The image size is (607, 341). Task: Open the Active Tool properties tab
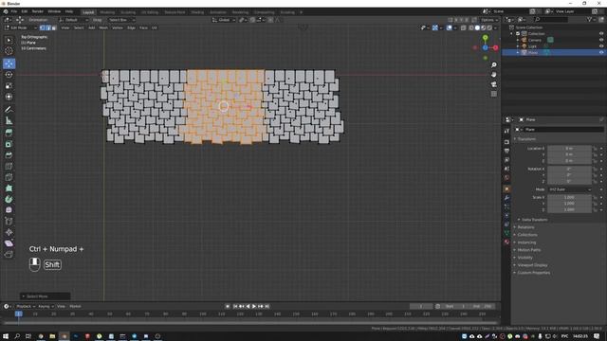click(x=506, y=132)
